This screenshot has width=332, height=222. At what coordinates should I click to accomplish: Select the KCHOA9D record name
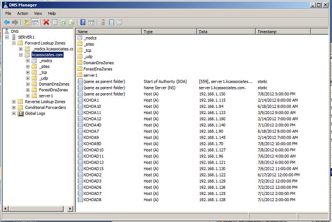tap(93, 144)
